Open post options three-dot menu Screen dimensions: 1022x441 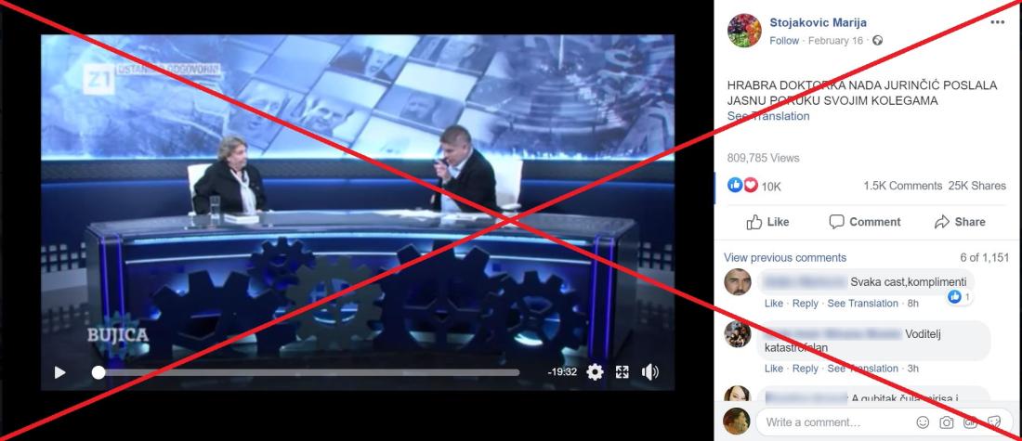(997, 22)
